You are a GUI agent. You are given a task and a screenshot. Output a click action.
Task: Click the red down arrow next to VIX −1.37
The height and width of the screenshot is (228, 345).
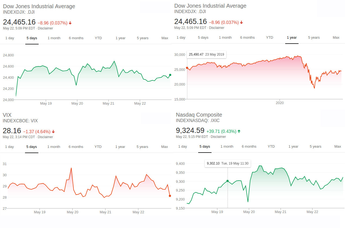coord(53,132)
